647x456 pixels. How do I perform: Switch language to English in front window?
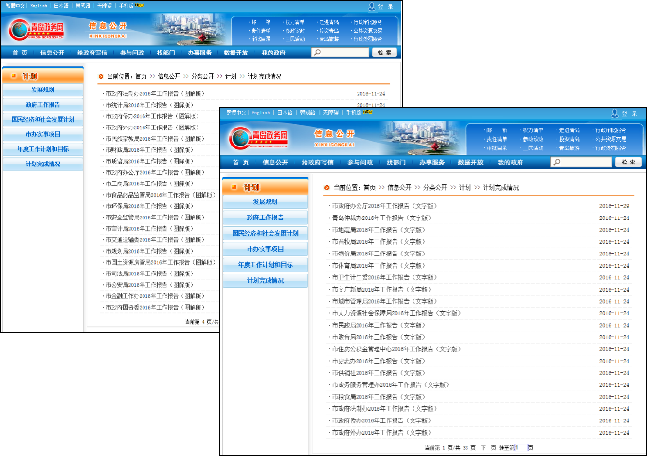tap(260, 113)
